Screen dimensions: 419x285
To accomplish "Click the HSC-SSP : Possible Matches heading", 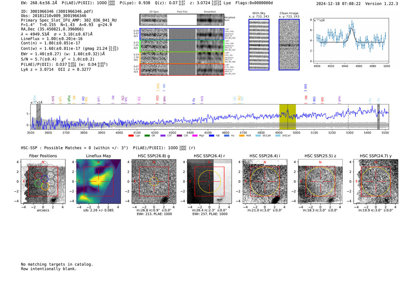I will (108, 148).
